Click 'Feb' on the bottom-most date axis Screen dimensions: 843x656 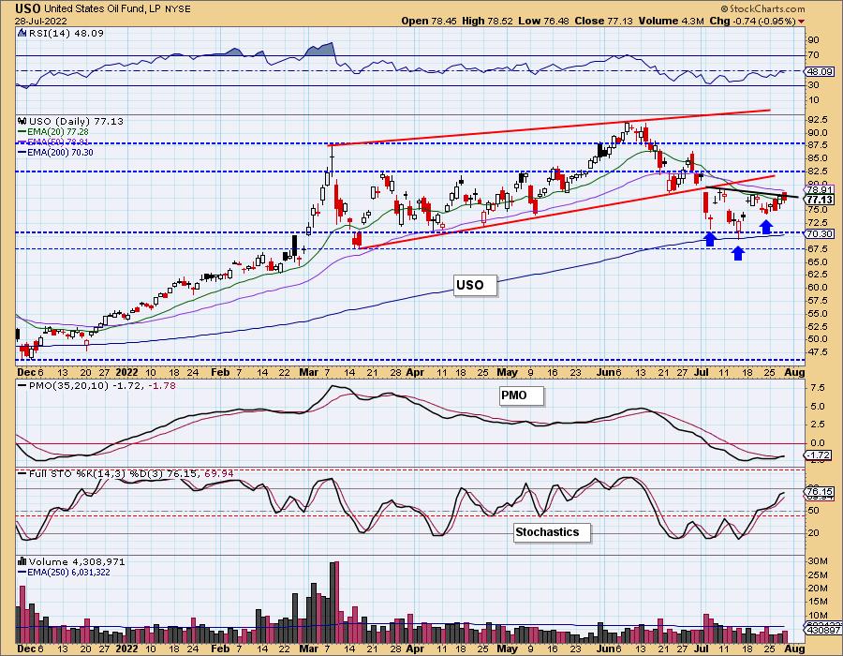(x=220, y=649)
